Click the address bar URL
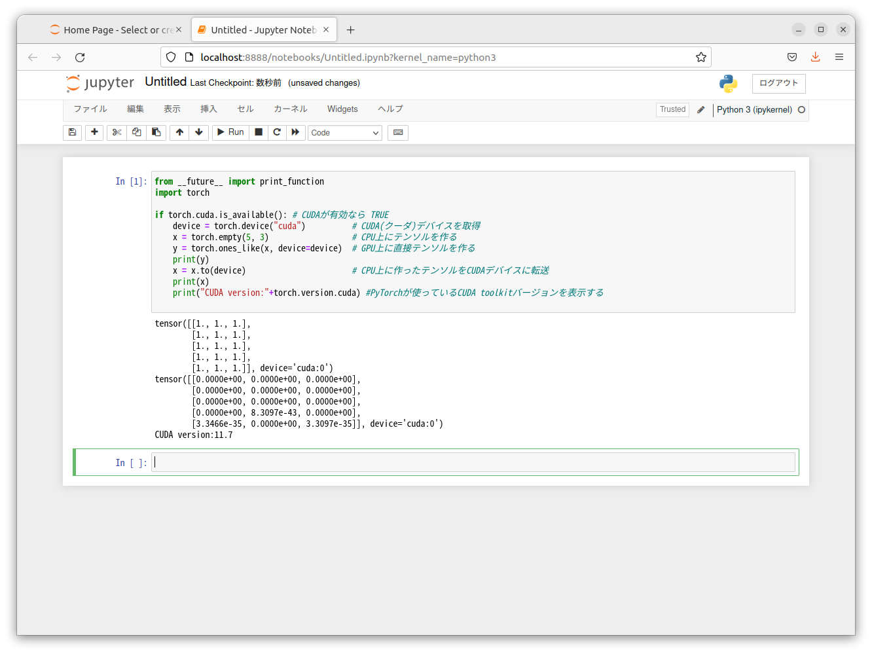 [348, 58]
